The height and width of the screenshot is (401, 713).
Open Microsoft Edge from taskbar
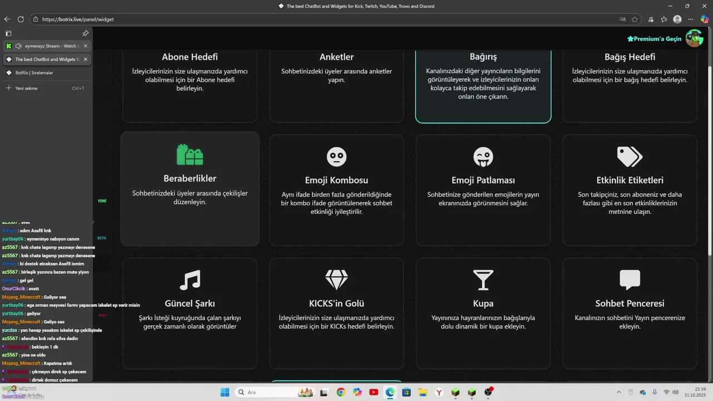click(390, 392)
